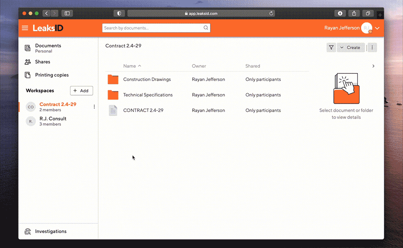Open the Shares section
Image resolution: width=403 pixels, height=248 pixels.
[x=43, y=62]
